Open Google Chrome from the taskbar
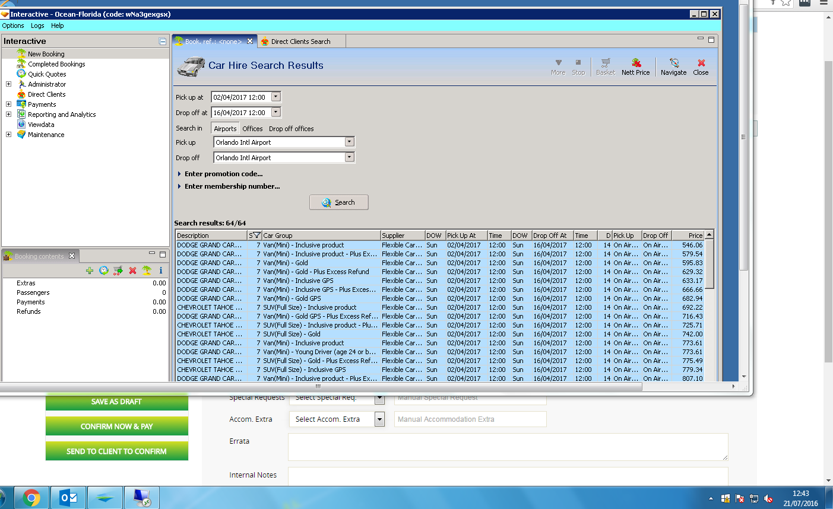 31,498
